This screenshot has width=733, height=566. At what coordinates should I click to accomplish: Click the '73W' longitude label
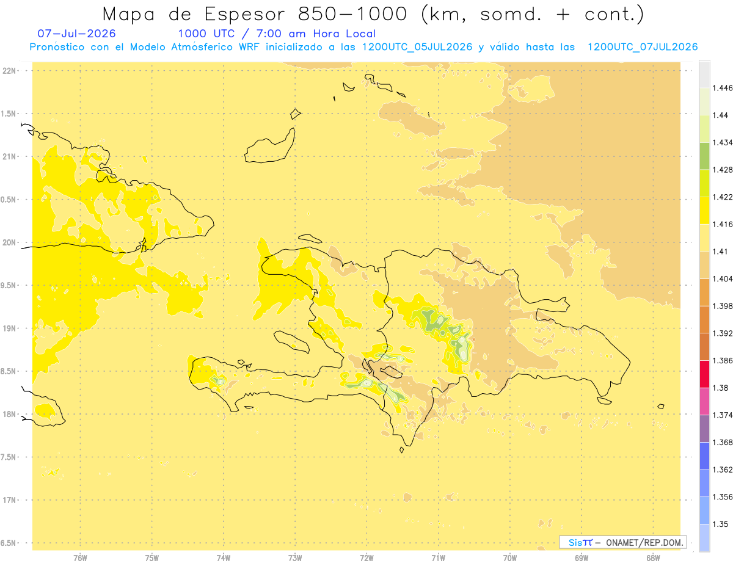[x=295, y=557]
